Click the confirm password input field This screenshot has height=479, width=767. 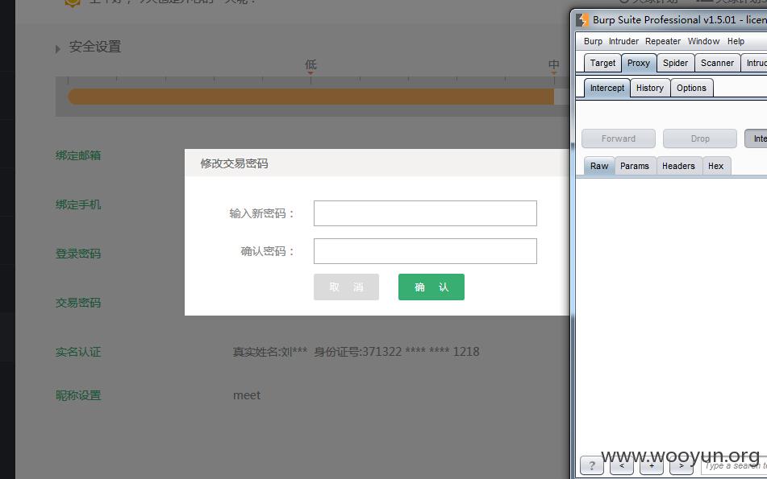[x=425, y=251]
